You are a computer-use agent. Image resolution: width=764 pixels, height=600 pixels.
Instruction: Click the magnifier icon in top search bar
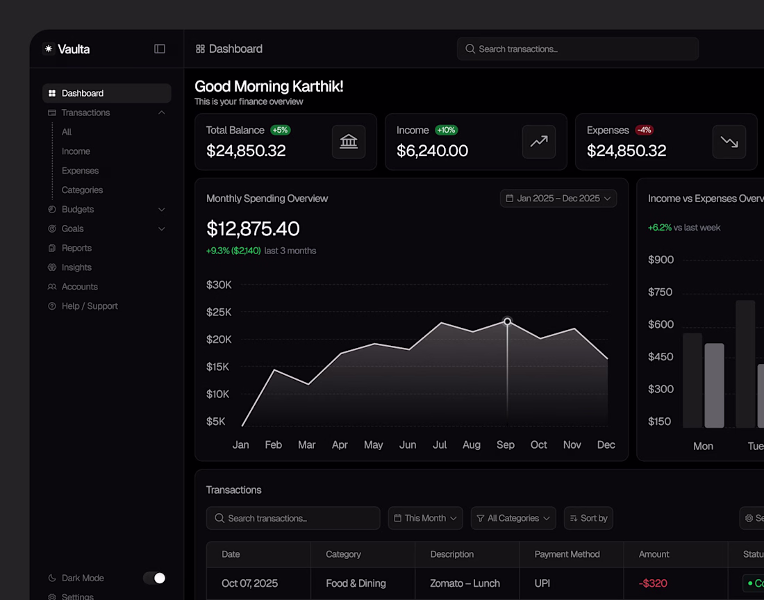coord(470,49)
